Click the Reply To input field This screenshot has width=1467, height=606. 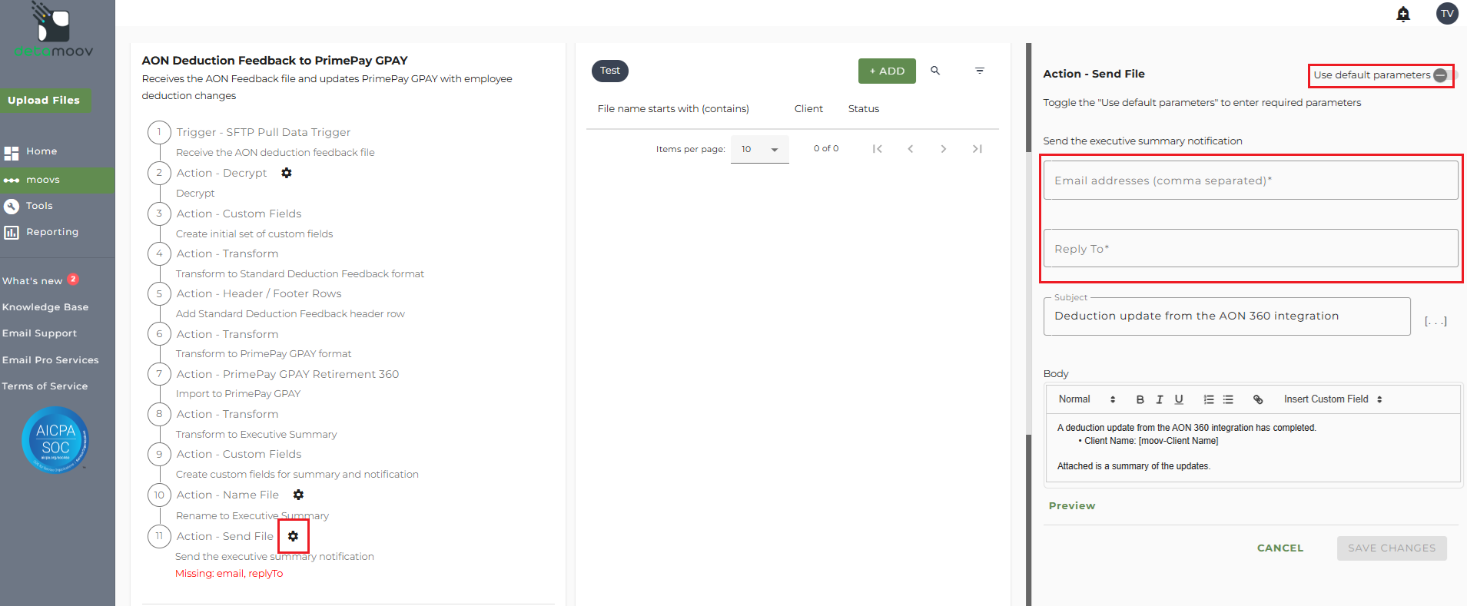(x=1250, y=249)
